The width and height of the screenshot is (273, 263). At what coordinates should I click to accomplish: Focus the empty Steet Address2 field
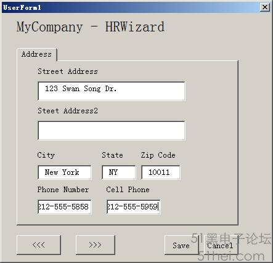(x=112, y=131)
